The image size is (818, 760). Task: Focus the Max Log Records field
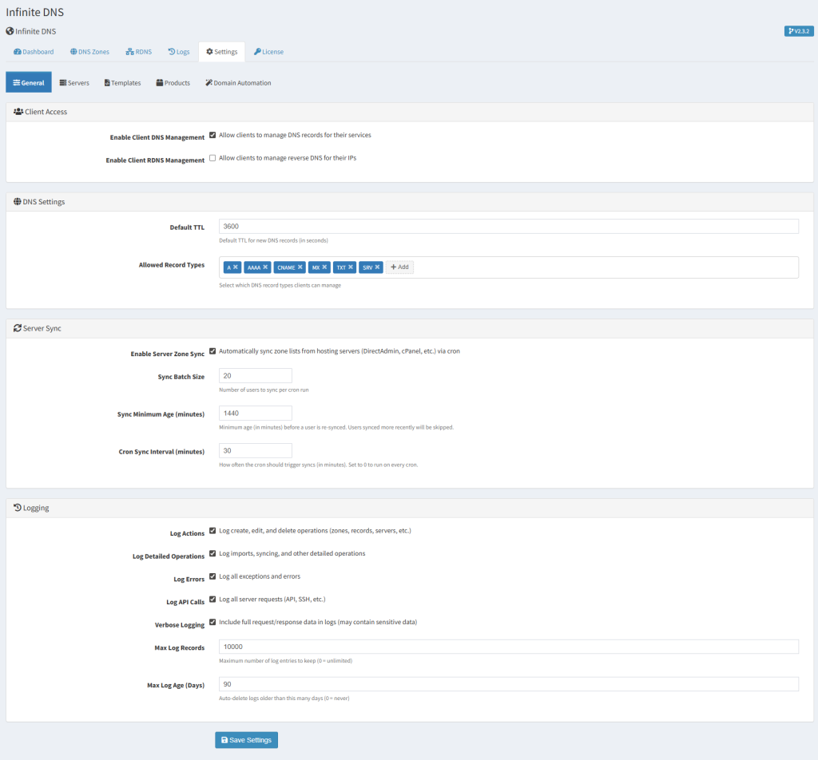click(x=508, y=647)
